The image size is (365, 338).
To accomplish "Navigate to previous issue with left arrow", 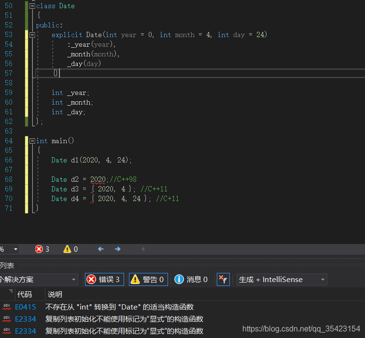I will [x=101, y=249].
